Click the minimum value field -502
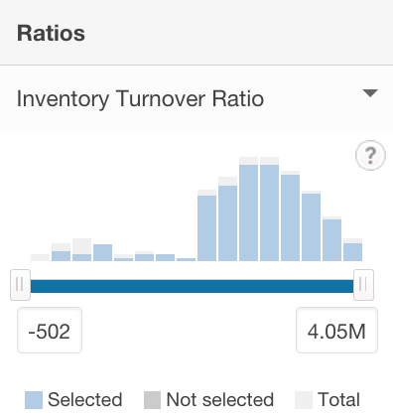 [x=50, y=331]
